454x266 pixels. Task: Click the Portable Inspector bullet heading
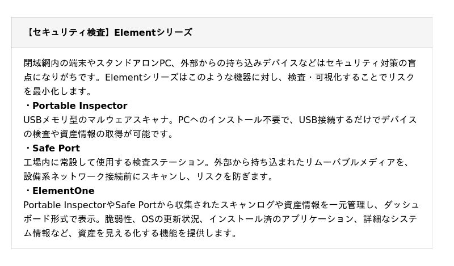click(79, 105)
